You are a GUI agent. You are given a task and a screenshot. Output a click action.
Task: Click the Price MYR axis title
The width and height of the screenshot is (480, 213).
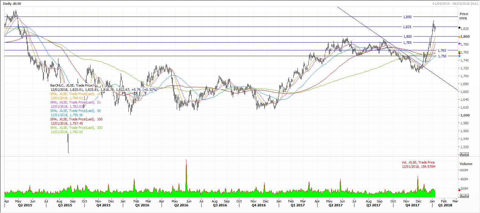point(463,16)
